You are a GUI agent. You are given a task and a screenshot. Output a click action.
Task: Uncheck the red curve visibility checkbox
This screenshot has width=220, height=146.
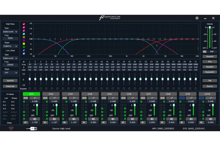pos(24,24)
